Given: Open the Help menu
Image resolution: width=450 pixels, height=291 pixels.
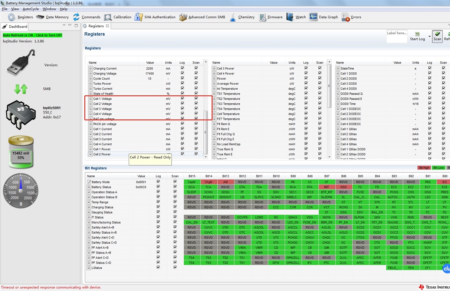Looking at the screenshot, I should click(x=64, y=9).
